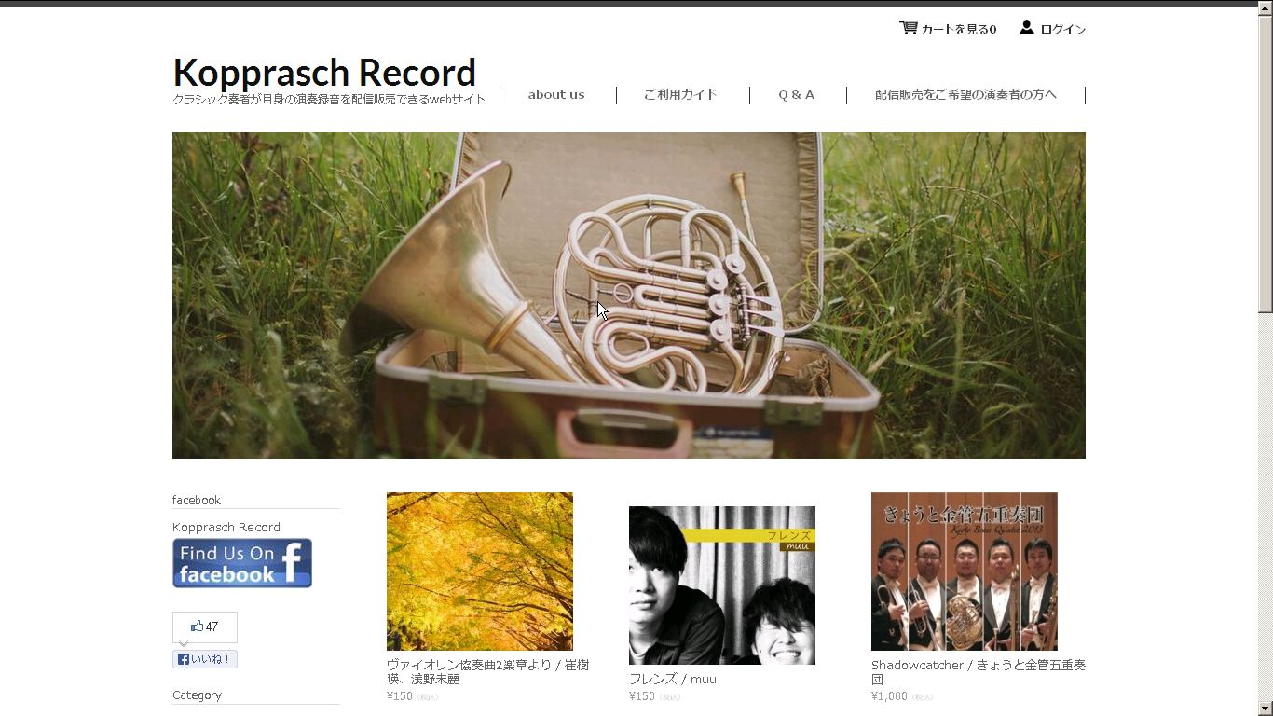The height and width of the screenshot is (716, 1273).
Task: Click the Facebook いいね! like button
Action: click(205, 659)
